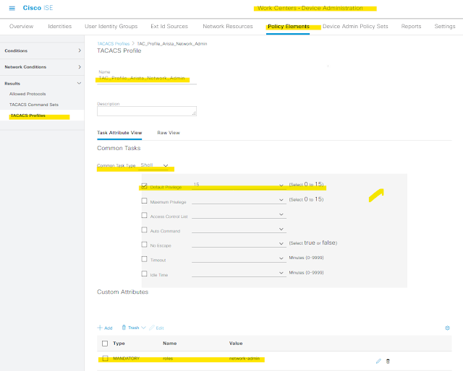
Task: Select Allowed Protocols in the sidebar
Action: [27, 94]
